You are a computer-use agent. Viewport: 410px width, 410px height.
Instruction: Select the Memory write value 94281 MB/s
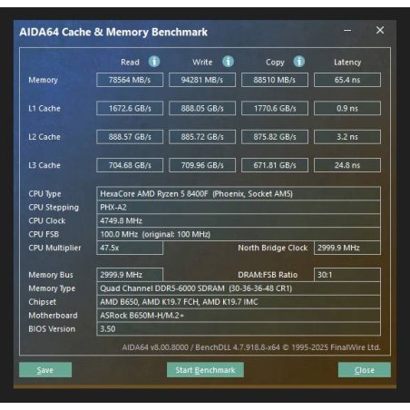(202, 80)
